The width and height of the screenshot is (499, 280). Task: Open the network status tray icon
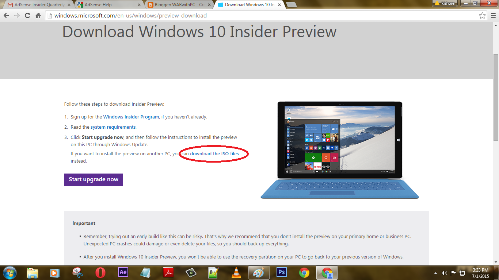462,273
